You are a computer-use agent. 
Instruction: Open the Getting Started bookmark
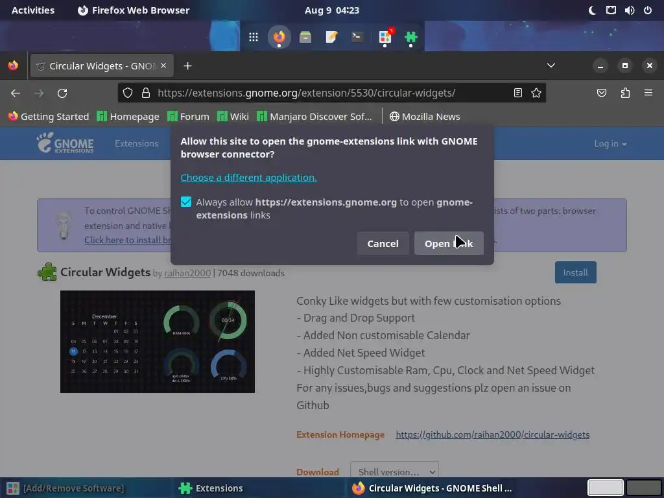point(49,117)
